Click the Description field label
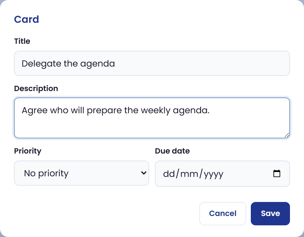This screenshot has height=237, width=304. tap(36, 88)
